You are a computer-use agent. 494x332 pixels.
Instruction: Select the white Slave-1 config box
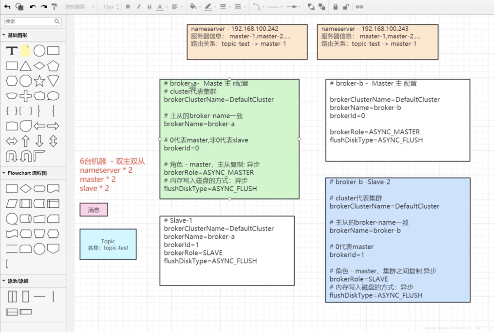227,251
